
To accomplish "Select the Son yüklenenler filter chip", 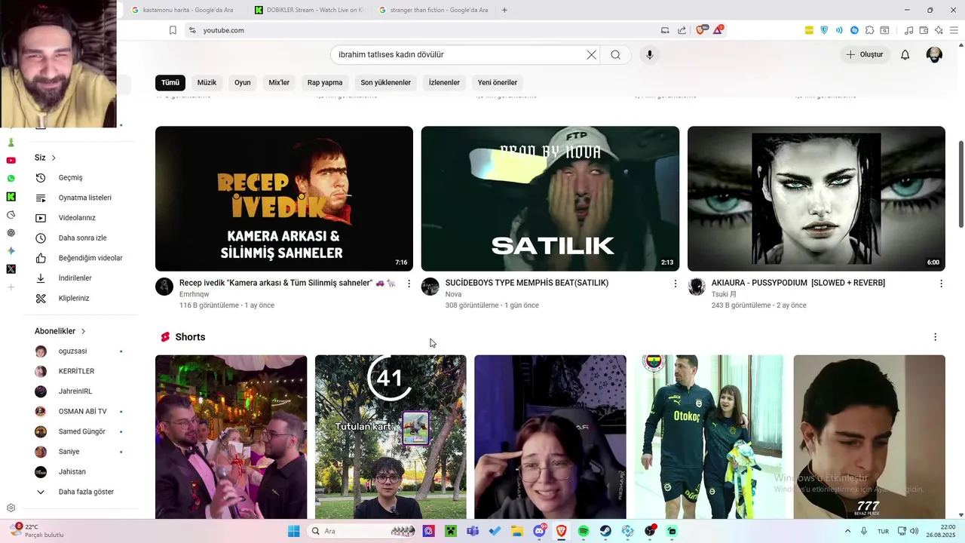I will click(x=386, y=82).
